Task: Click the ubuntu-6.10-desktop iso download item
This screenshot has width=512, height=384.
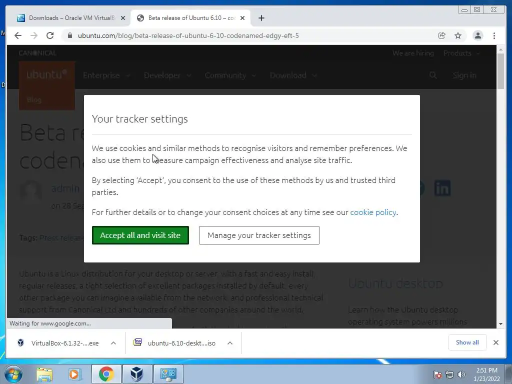Action: pos(181,343)
